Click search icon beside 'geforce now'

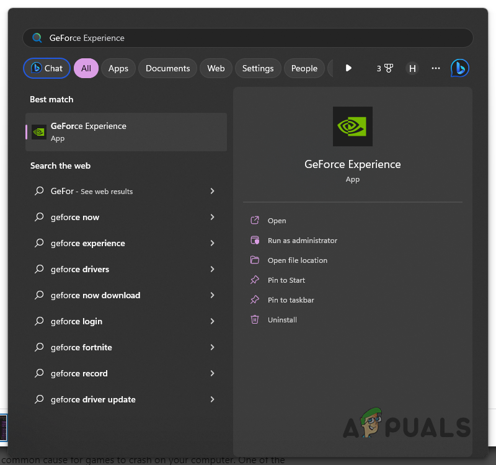click(x=39, y=217)
